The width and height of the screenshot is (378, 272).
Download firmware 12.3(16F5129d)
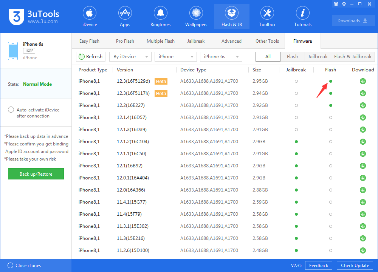click(363, 81)
